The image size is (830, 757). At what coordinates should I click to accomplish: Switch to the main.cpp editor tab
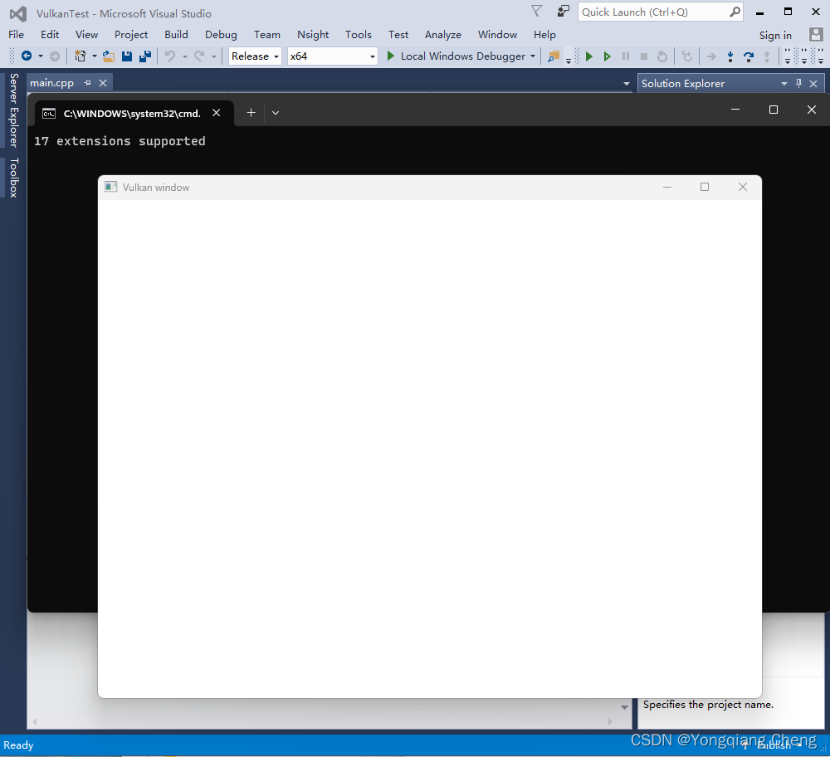pos(51,83)
